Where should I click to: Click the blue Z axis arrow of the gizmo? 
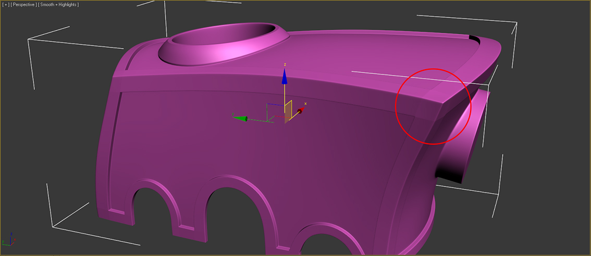click(285, 76)
